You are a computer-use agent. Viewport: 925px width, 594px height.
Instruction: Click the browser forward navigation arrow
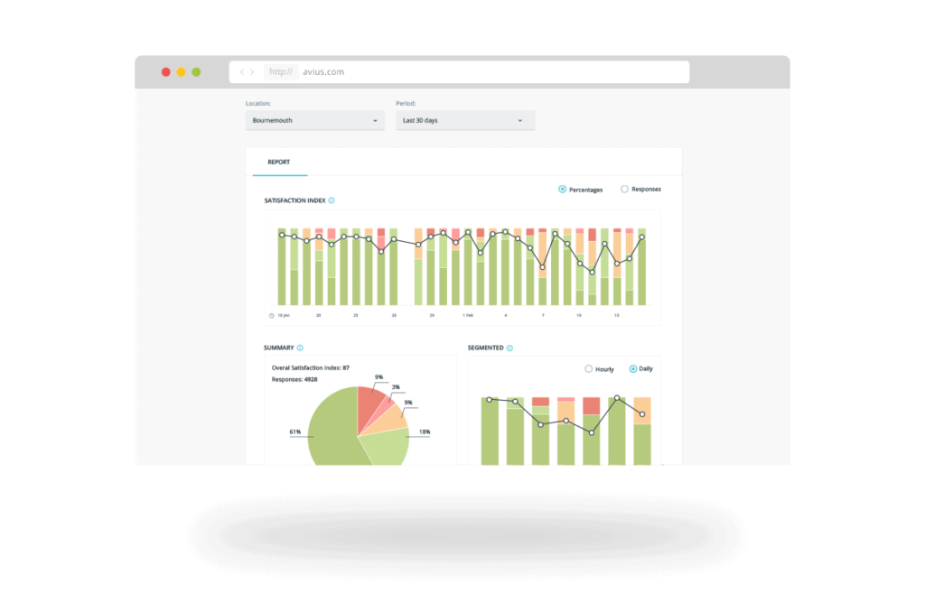click(251, 71)
